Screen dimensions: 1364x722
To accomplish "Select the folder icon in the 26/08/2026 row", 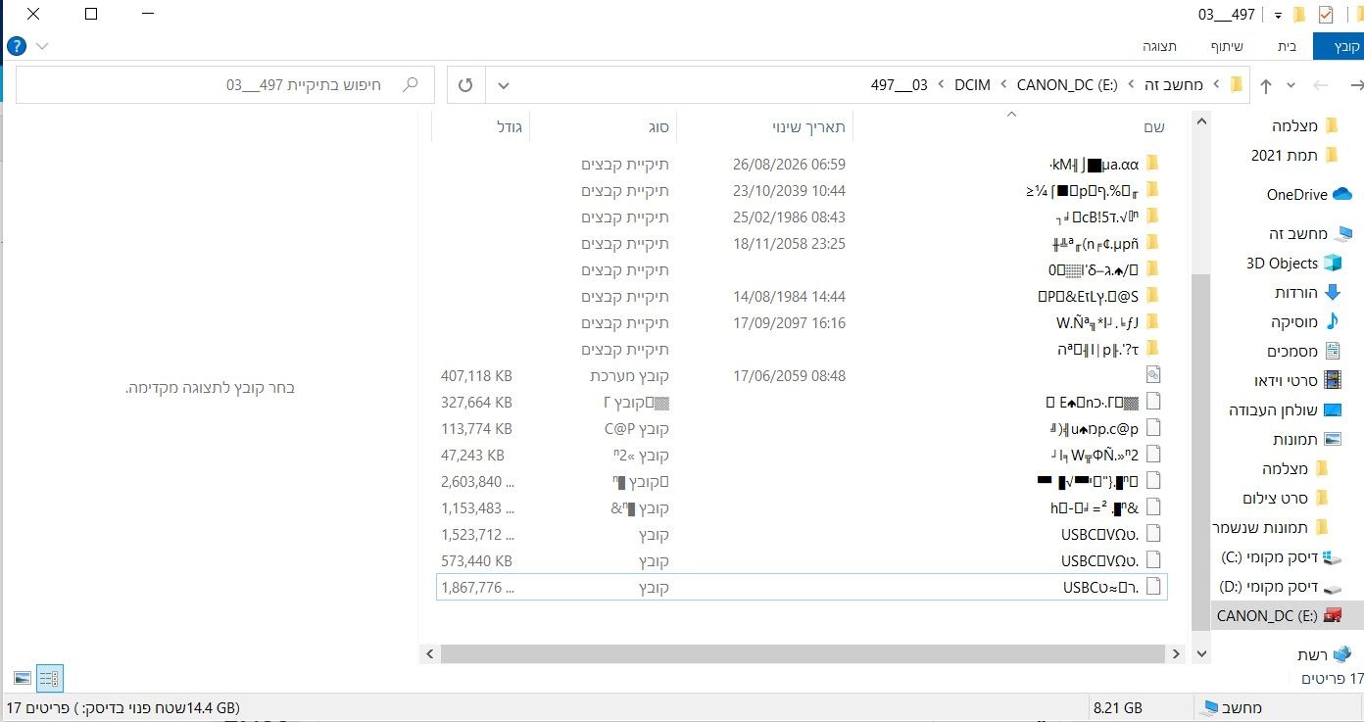I will [x=1153, y=164].
